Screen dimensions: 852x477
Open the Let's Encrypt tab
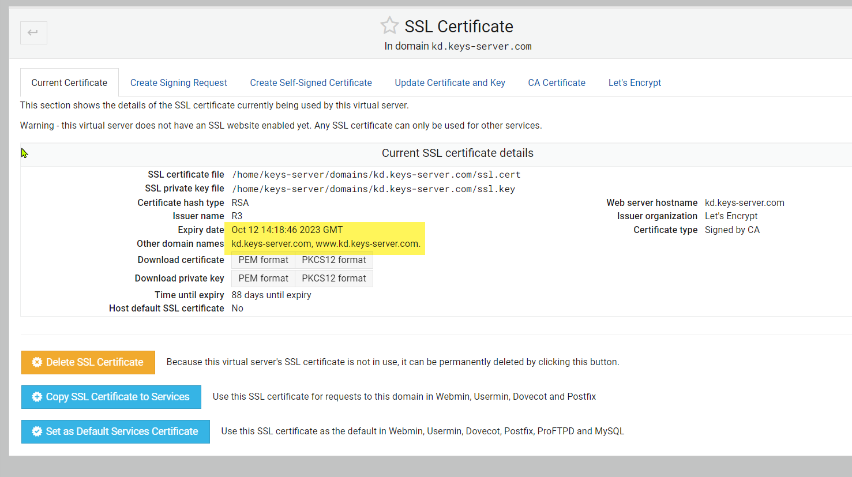tap(635, 82)
